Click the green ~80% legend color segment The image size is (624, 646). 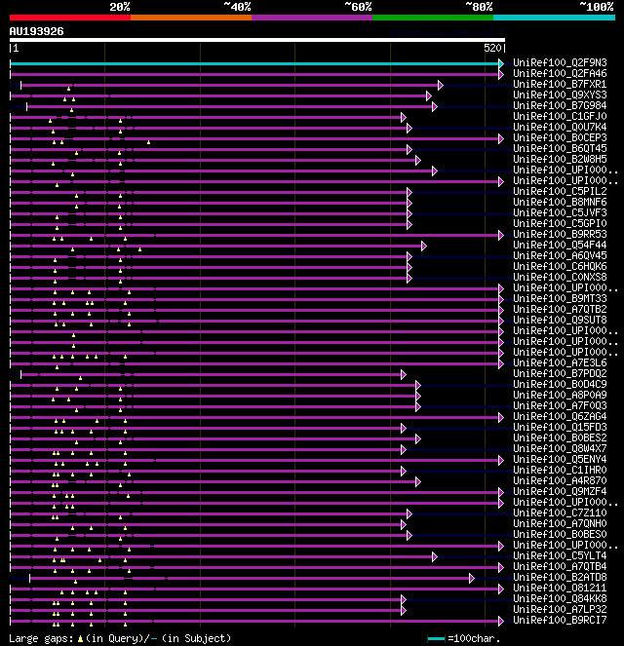pyautogui.click(x=433, y=18)
